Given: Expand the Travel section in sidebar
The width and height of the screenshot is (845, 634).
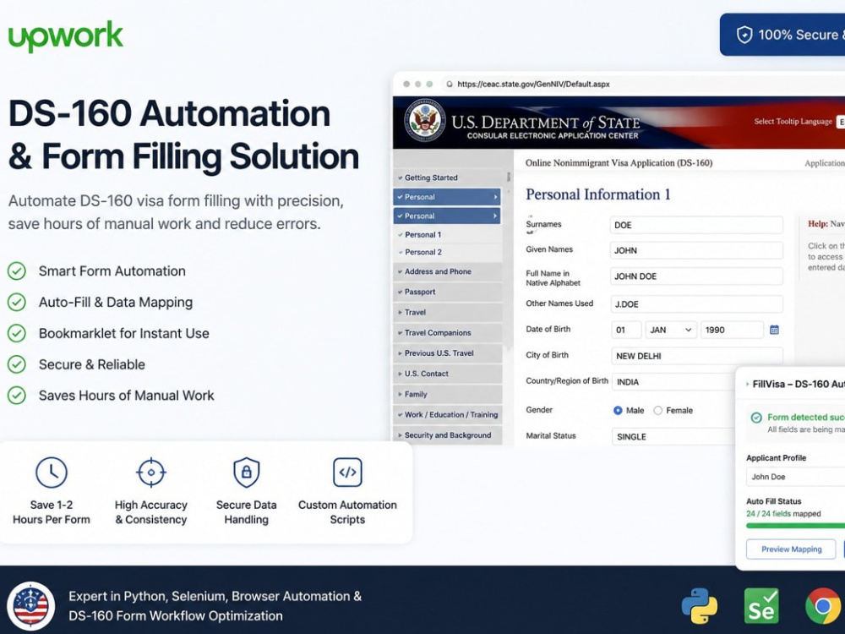Looking at the screenshot, I should coord(448,312).
